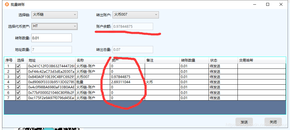Screen dimensions: 290x130
Task: Click the 状态 column header
Action: point(223,60)
